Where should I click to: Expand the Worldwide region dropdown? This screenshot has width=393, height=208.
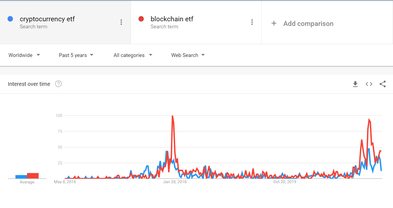tap(24, 55)
